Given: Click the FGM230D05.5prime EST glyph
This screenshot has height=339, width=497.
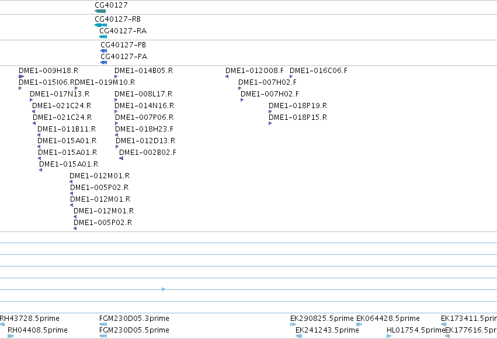Looking at the screenshot, I should (103, 336).
